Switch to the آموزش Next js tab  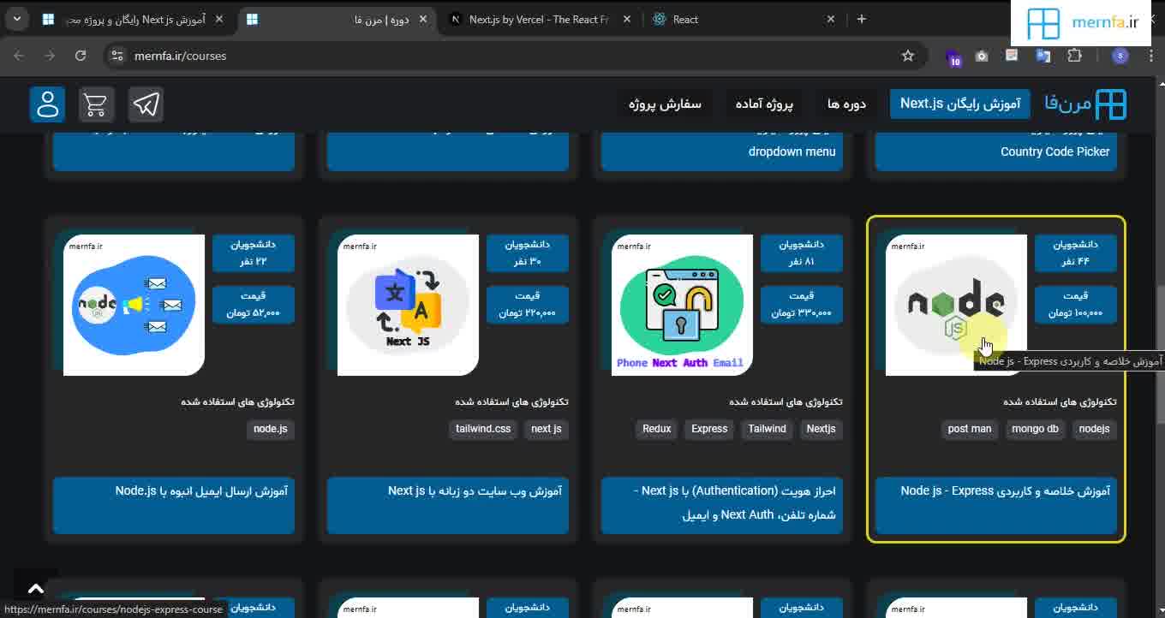click(133, 19)
